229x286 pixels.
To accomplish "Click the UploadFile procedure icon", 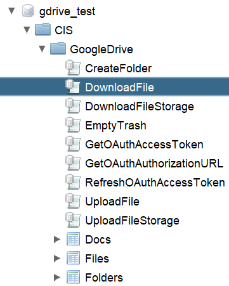I will (73, 201).
